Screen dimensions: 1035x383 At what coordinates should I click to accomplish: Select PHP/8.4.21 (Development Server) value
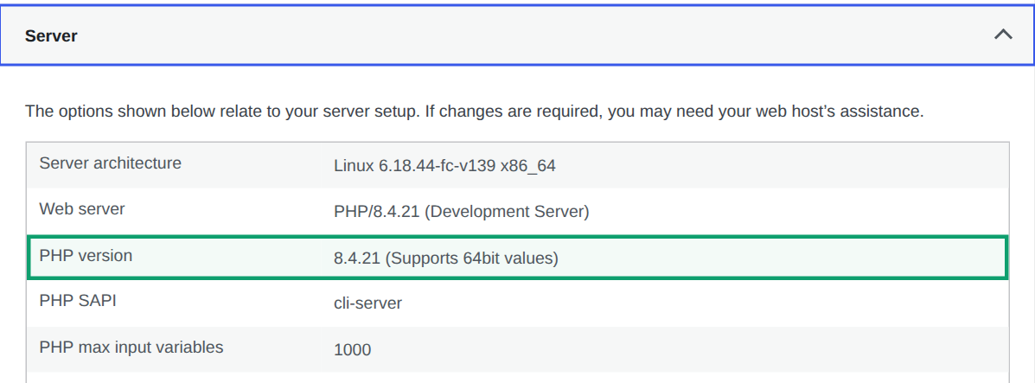[462, 212]
